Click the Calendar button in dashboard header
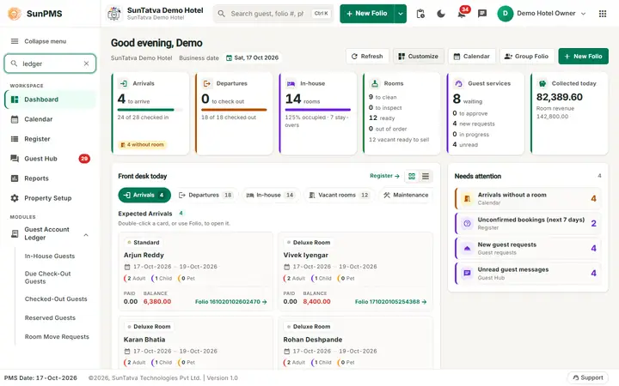Image resolution: width=619 pixels, height=386 pixels. coord(472,57)
